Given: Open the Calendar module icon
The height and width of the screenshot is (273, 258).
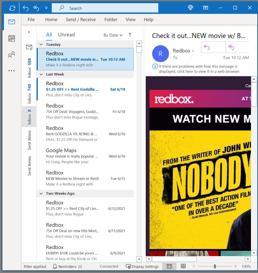Looking at the screenshot, I should click(12, 38).
